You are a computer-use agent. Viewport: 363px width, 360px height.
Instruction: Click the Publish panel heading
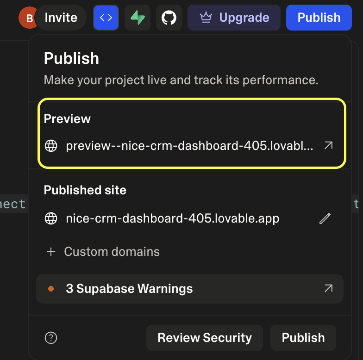71,58
